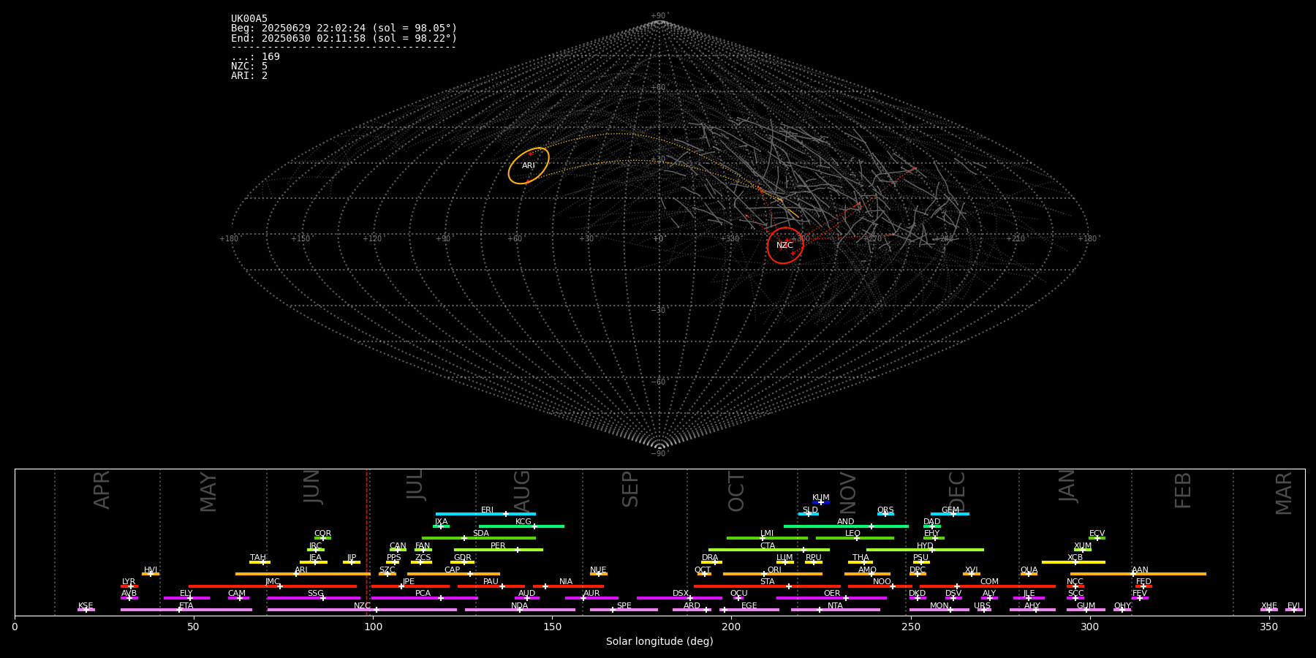Click the red dashed current solar longitude marker
The width and height of the screenshot is (1316, 658).
pos(366,542)
